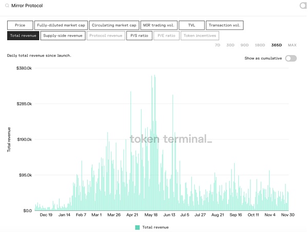Switch to Transaction vol. metric
Image resolution: width=308 pixels, height=232 pixels.
224,25
